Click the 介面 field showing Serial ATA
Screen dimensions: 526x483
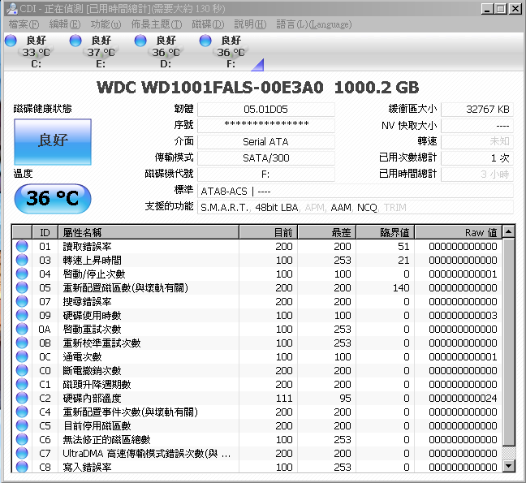pyautogui.click(x=266, y=141)
